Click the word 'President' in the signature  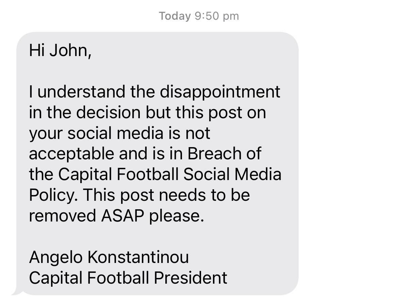click(x=190, y=278)
